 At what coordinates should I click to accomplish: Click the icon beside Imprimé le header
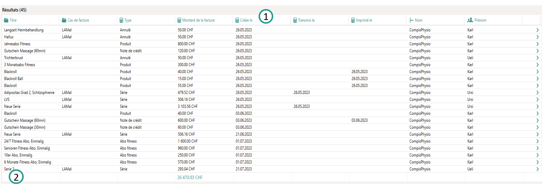pyautogui.click(x=353, y=20)
